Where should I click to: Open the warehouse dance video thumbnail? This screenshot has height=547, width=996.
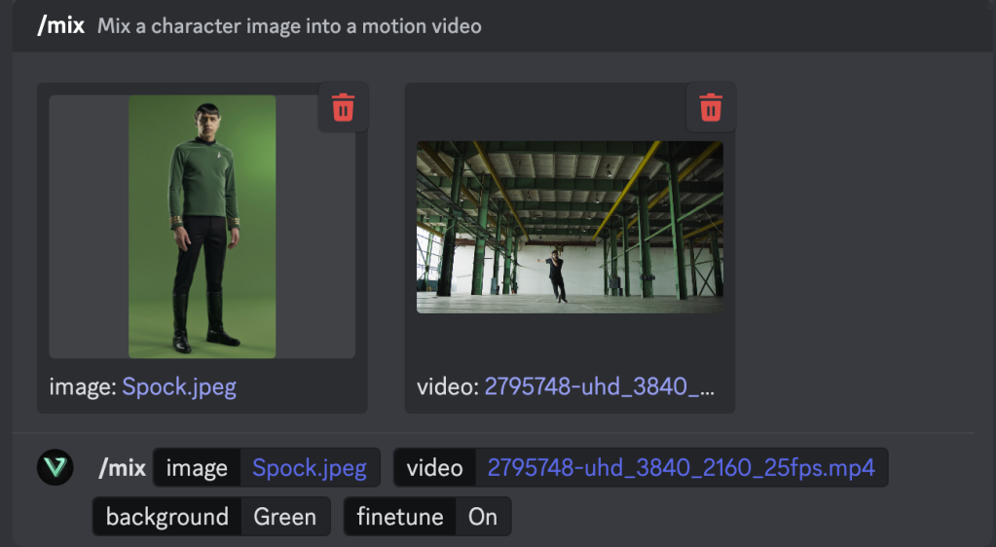pyautogui.click(x=570, y=227)
